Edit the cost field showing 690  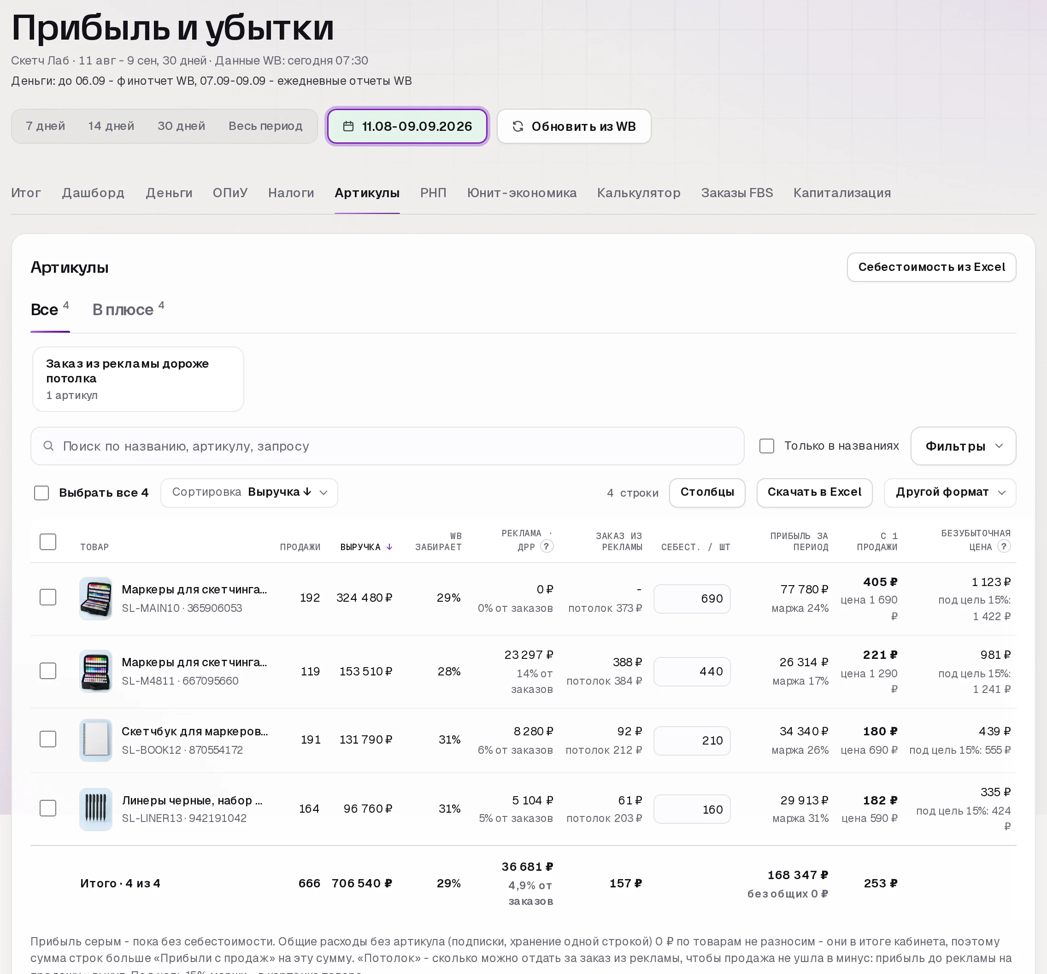click(692, 598)
